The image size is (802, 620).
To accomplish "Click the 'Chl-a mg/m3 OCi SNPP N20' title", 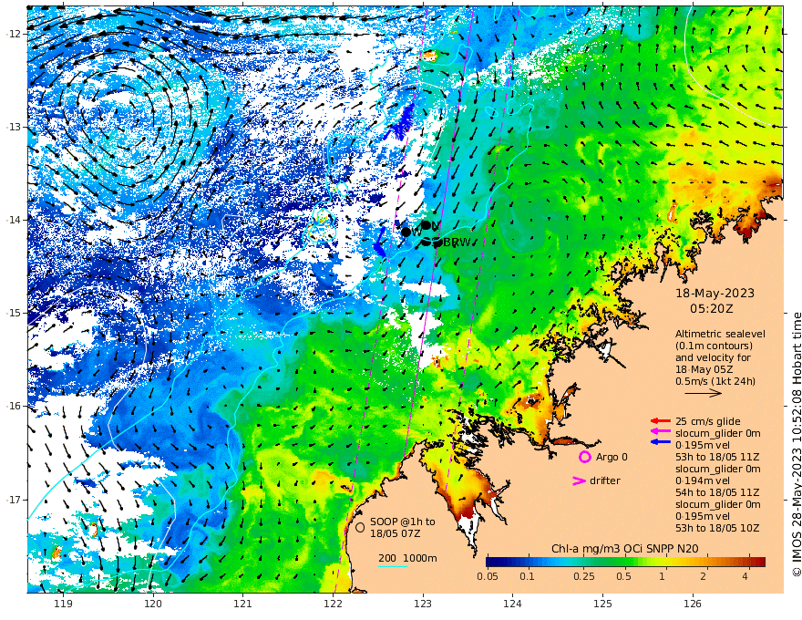I will point(624,549).
